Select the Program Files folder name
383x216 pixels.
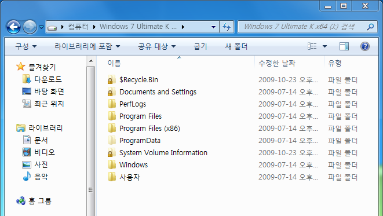[140, 116]
